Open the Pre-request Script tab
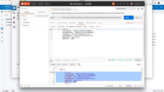The width and height of the screenshot is (164, 92). click(91, 23)
